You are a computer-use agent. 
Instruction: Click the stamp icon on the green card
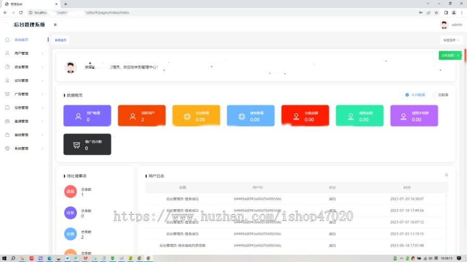(351, 117)
